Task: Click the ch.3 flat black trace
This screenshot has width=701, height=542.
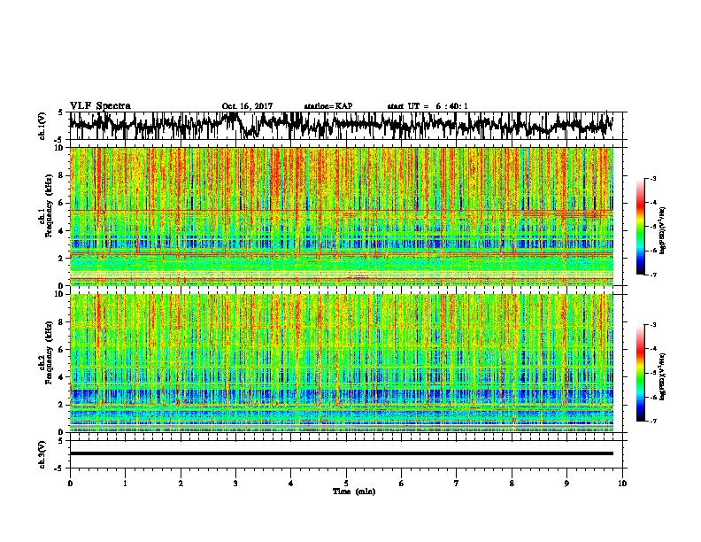Action: [x=341, y=453]
